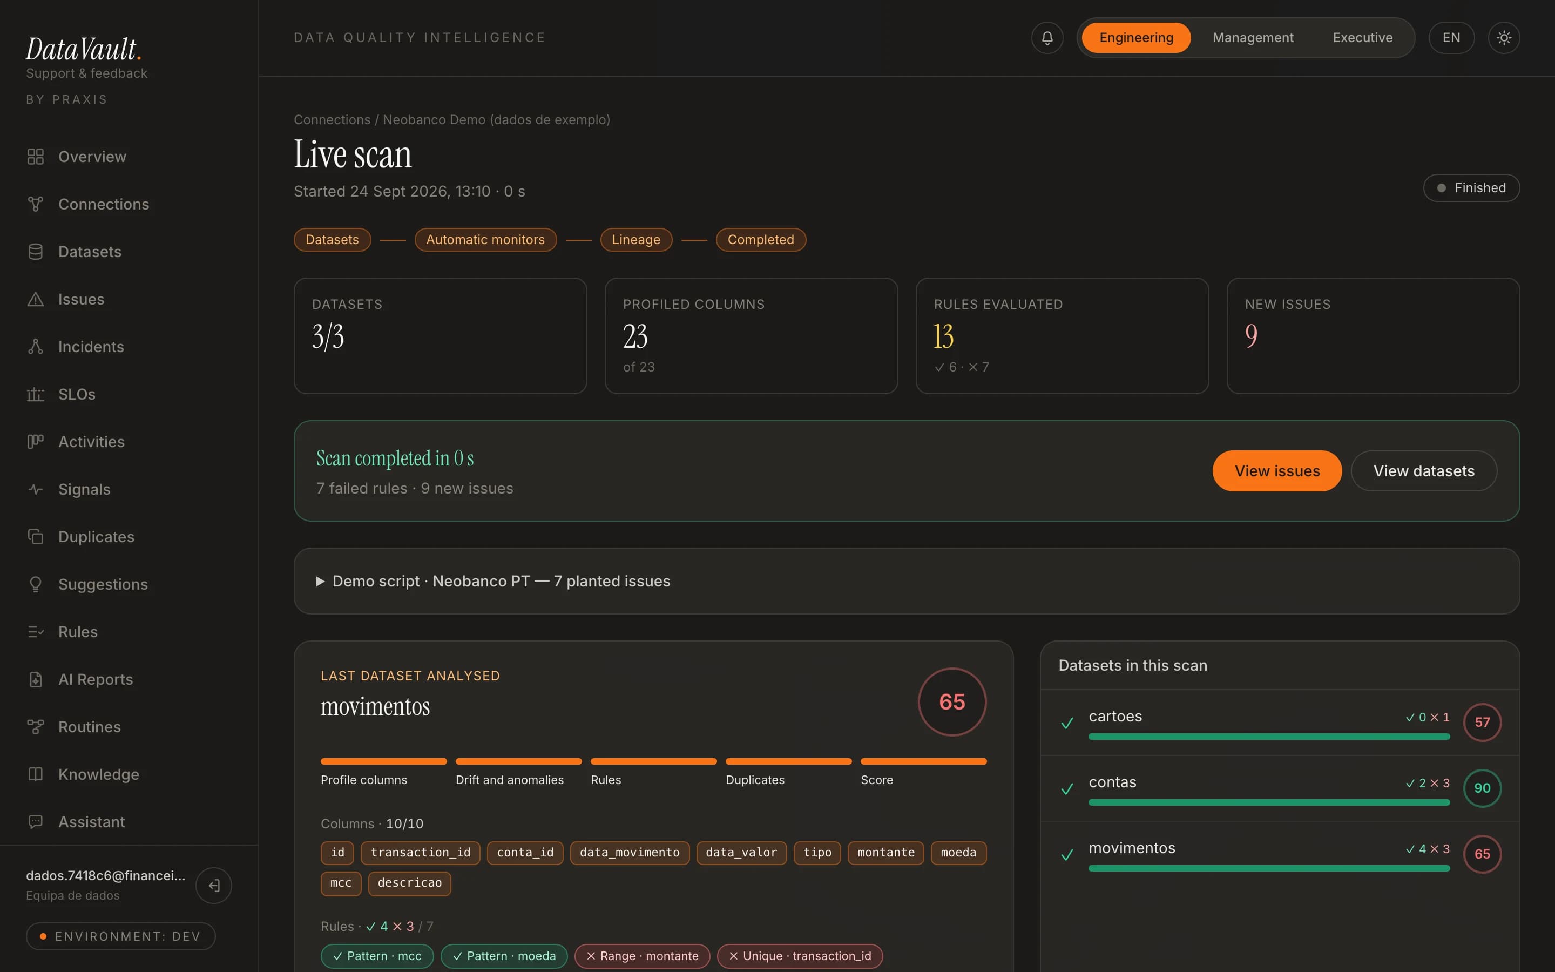Switch to the Engineering view
This screenshot has width=1555, height=972.
coord(1136,38)
